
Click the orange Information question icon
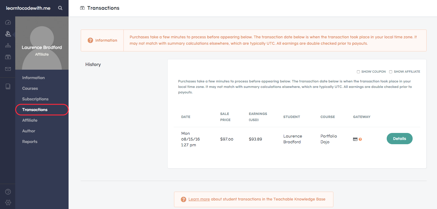coord(90,40)
